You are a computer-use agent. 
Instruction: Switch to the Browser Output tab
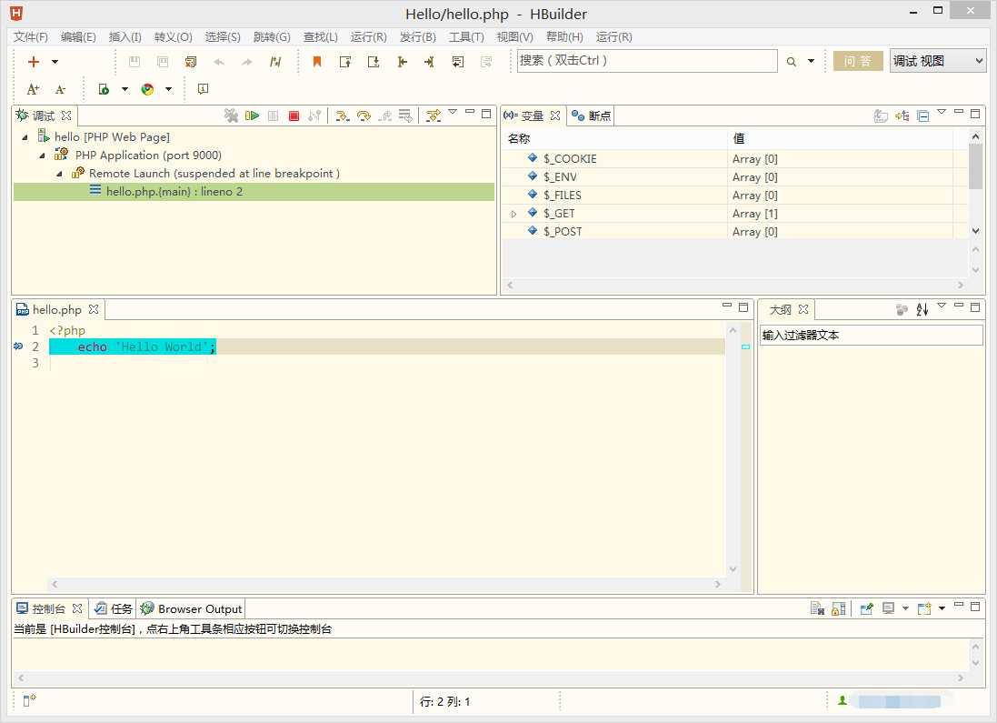click(192, 609)
